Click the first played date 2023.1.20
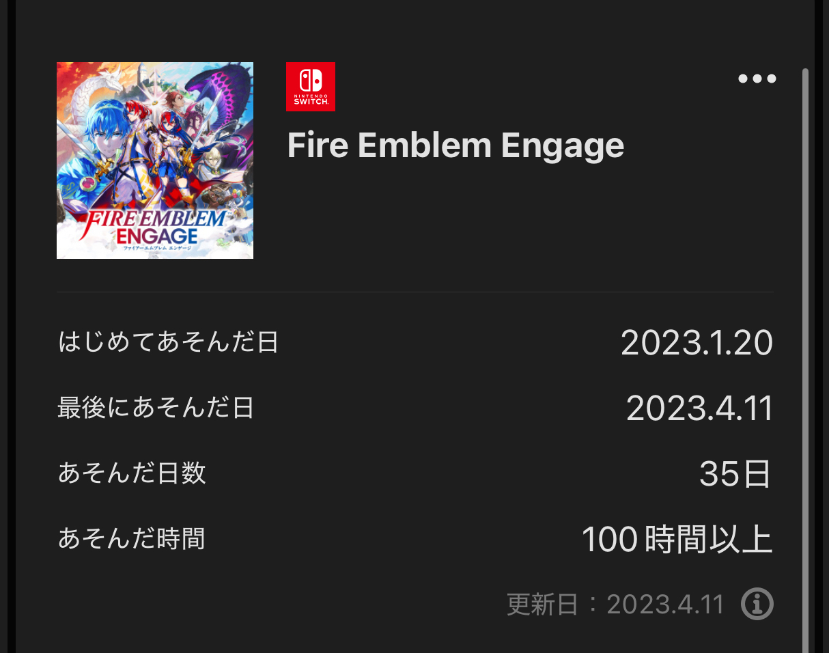This screenshot has width=829, height=653. [x=697, y=343]
